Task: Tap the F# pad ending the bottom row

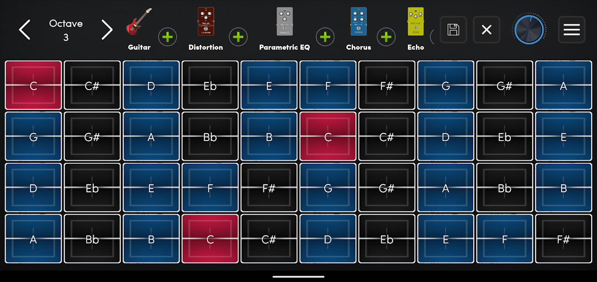Action: point(563,239)
